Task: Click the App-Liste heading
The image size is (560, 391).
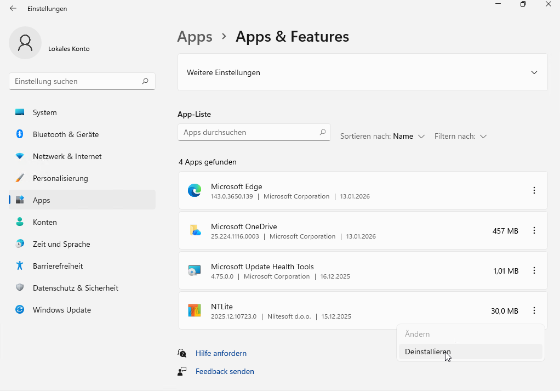Action: (194, 115)
